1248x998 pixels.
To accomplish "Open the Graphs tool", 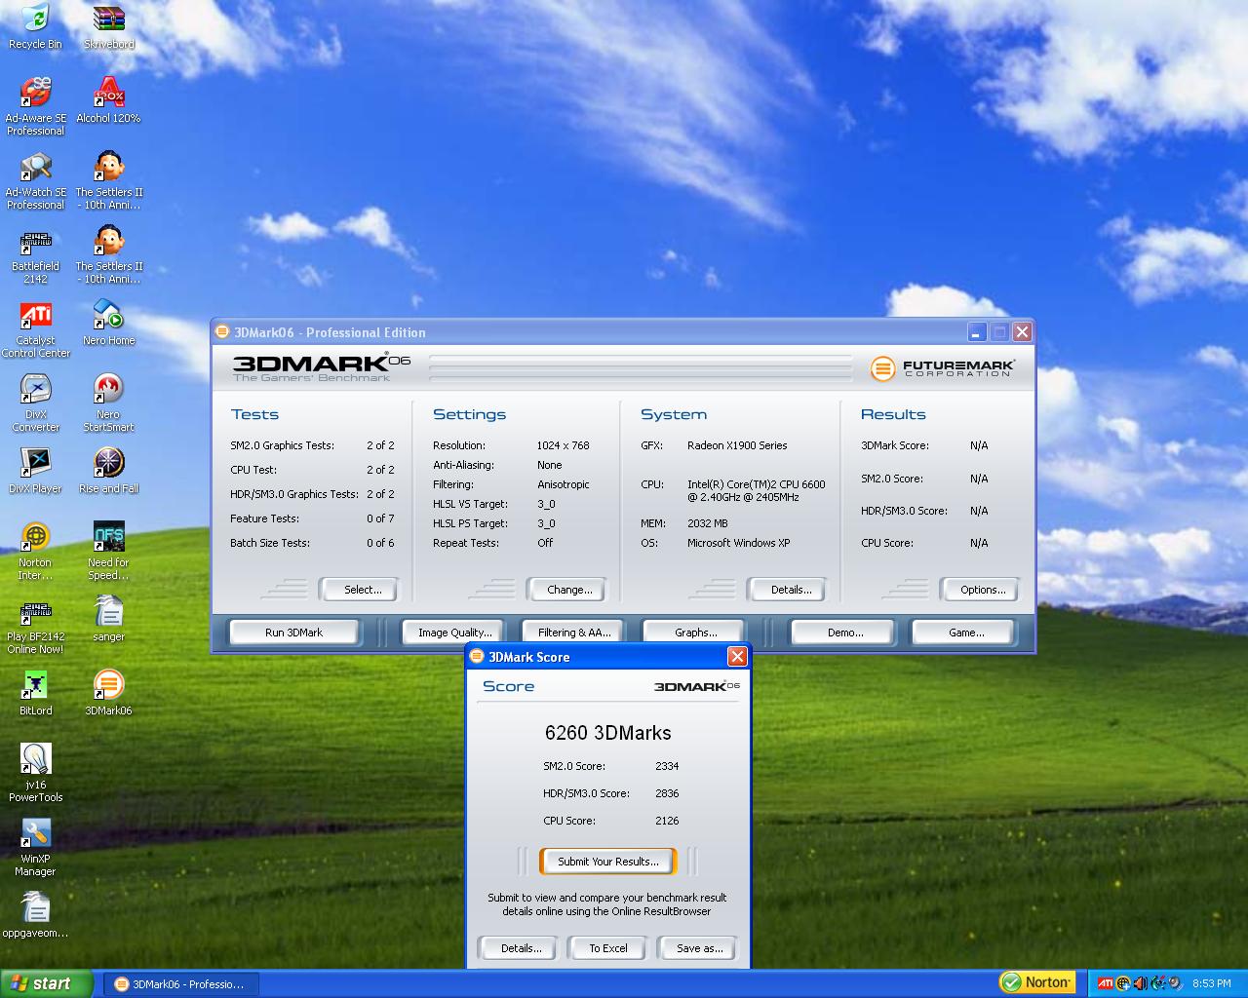I will 695,633.
